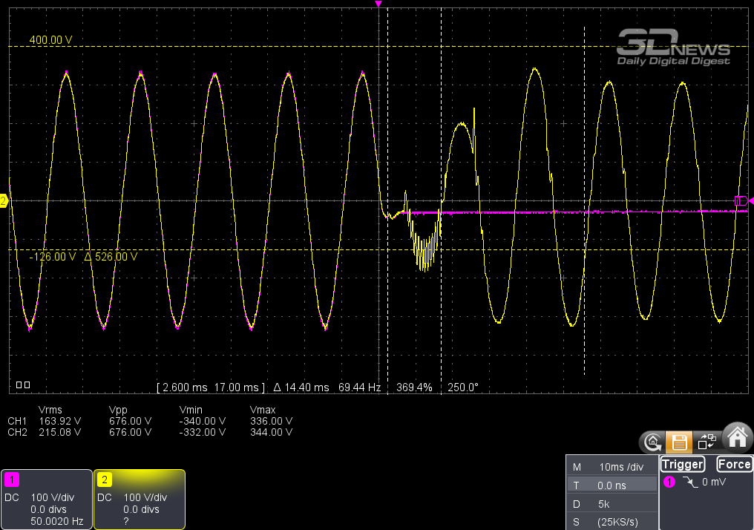The height and width of the screenshot is (530, 754).
Task: Open the T 0.0 ns trigger delay setting
Action: tap(612, 485)
